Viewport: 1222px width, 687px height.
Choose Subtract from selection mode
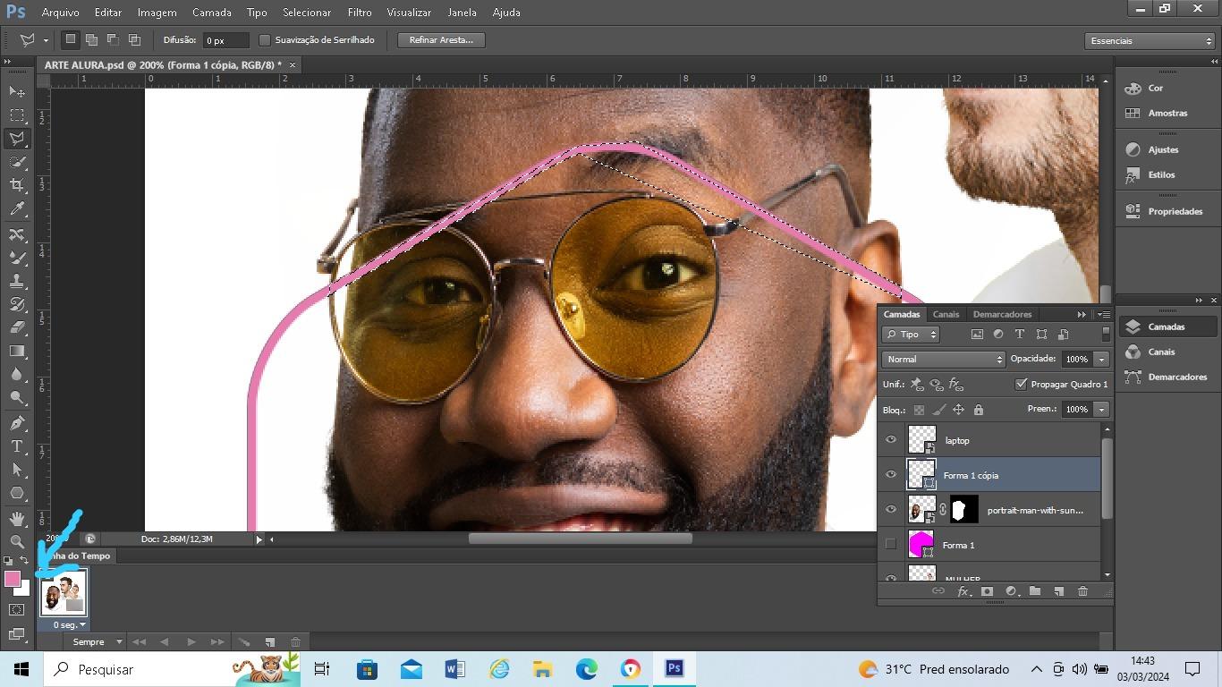coord(113,40)
